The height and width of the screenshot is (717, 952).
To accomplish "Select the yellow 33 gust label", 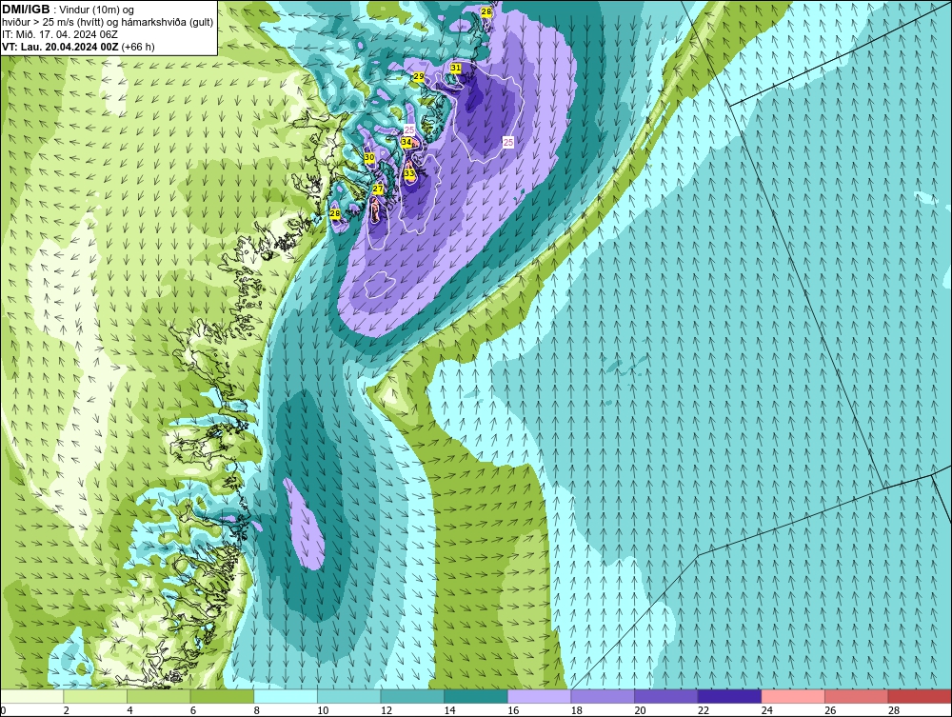I will [409, 173].
